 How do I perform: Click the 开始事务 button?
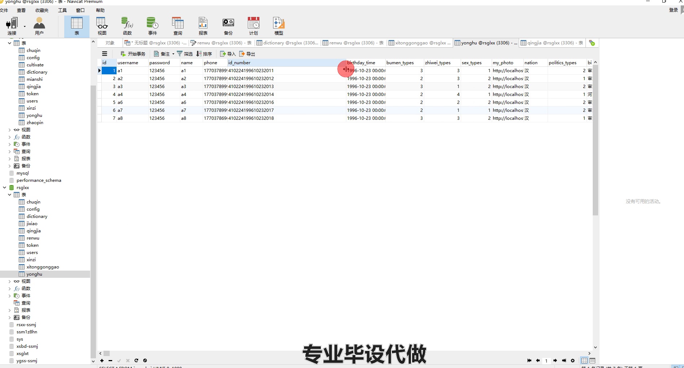click(x=133, y=53)
